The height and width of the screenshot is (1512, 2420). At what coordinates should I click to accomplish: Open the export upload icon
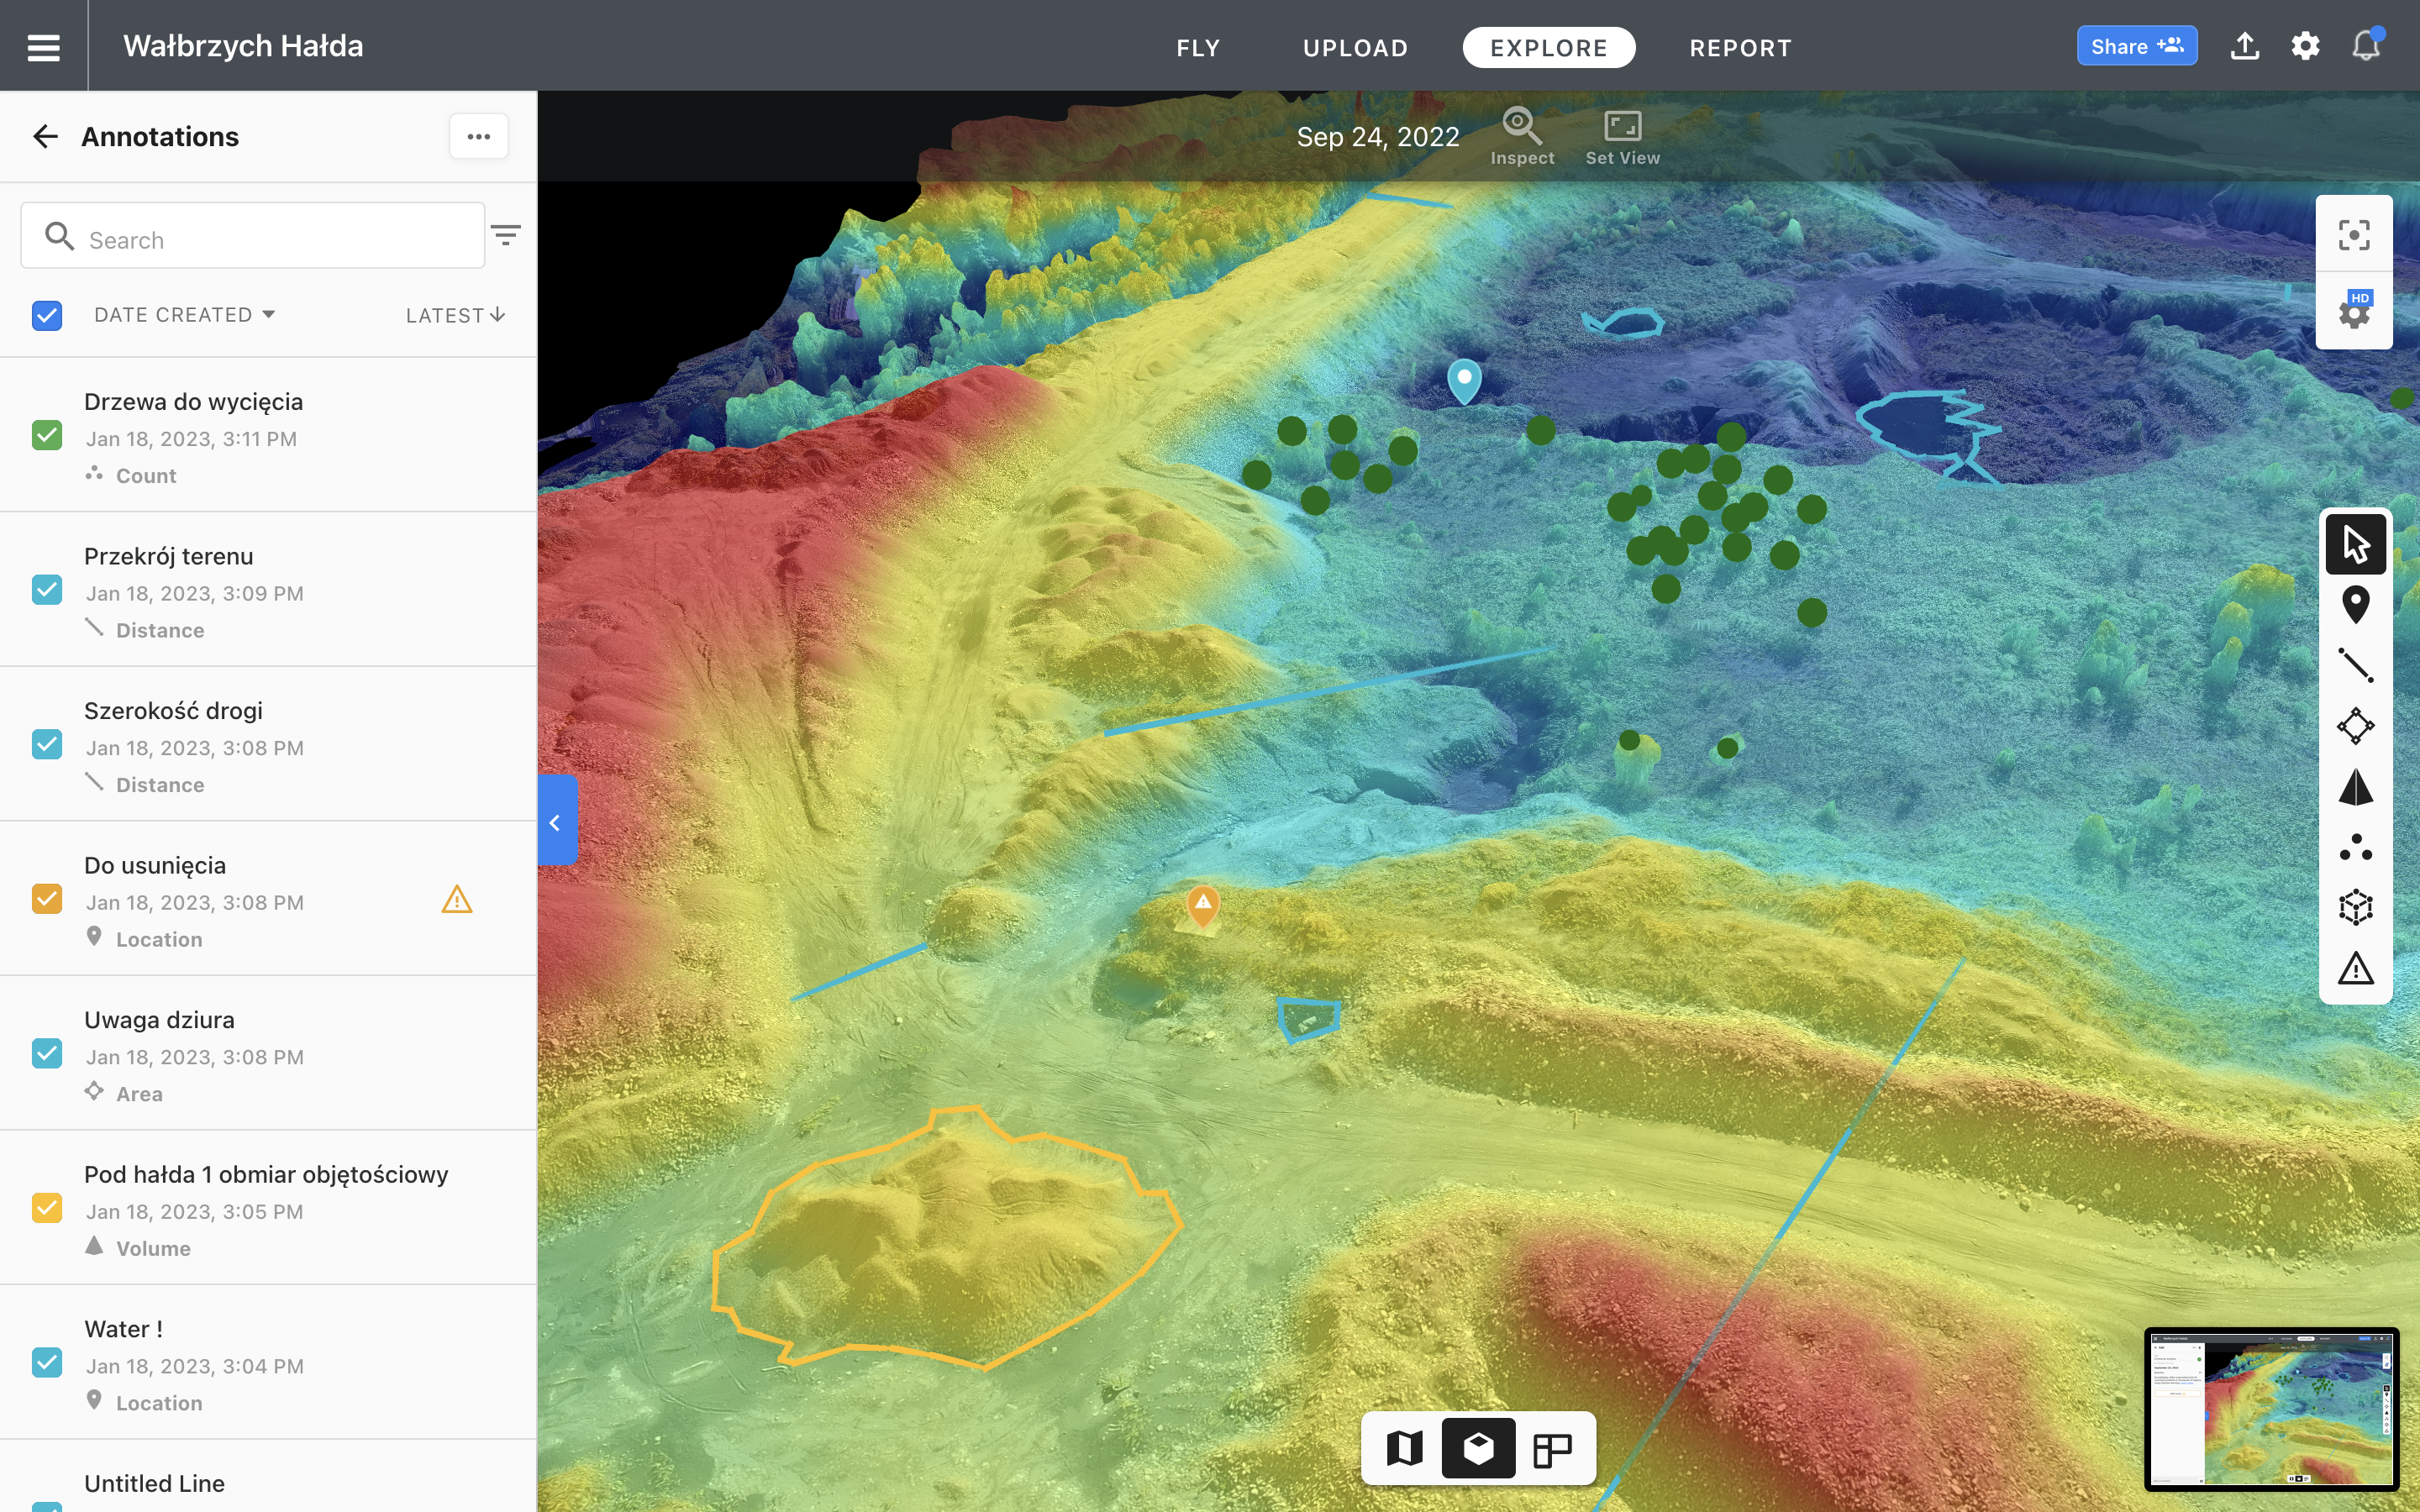(x=2244, y=46)
